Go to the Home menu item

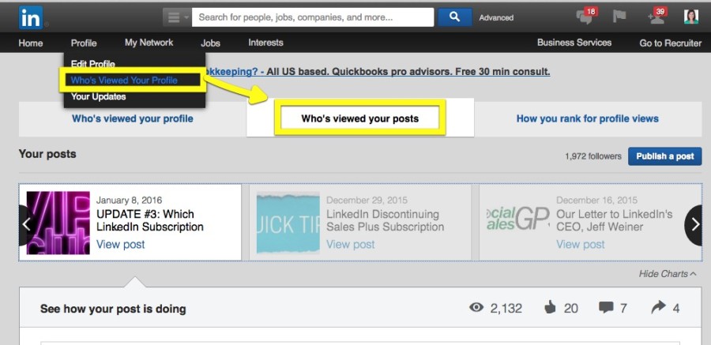coord(31,43)
